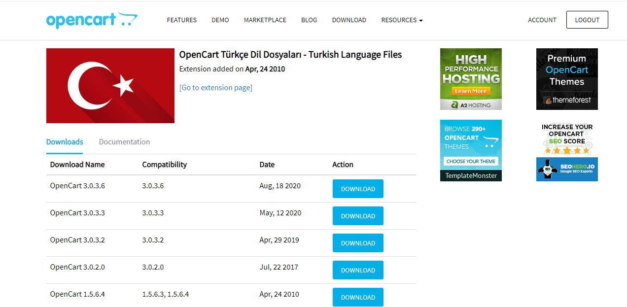This screenshot has width=627, height=307.
Task: Open the A2 Hosting high performance banner
Action: (471, 79)
